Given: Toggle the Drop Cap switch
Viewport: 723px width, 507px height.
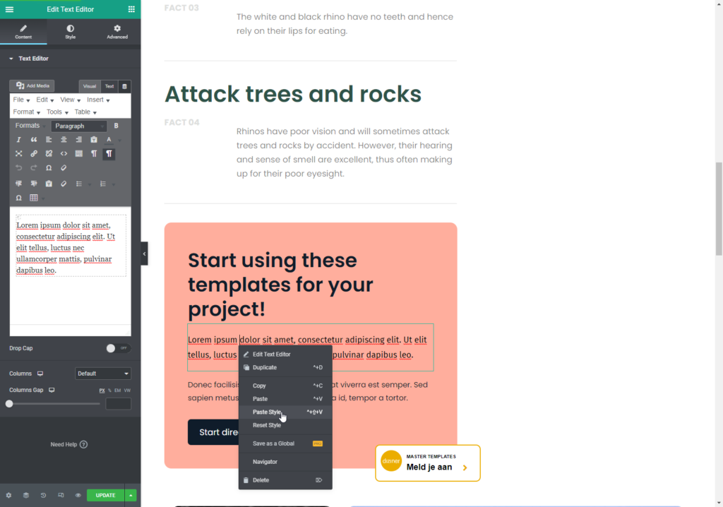Looking at the screenshot, I should pos(118,348).
